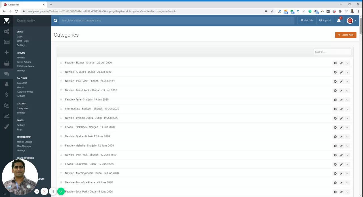Edit Newbie - Morning Qudra category
Viewport: 363px width, 197px height.
(341, 174)
